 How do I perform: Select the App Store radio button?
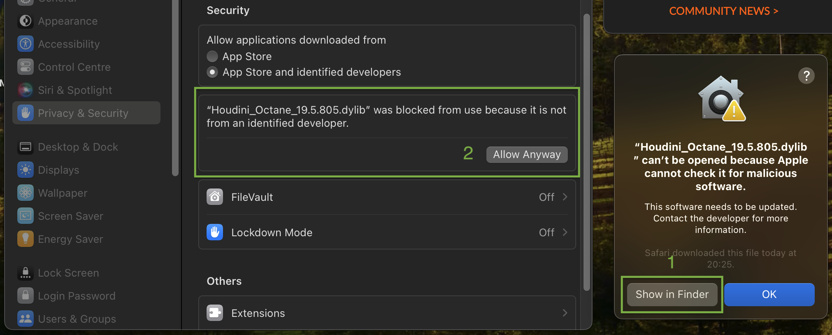tap(212, 56)
